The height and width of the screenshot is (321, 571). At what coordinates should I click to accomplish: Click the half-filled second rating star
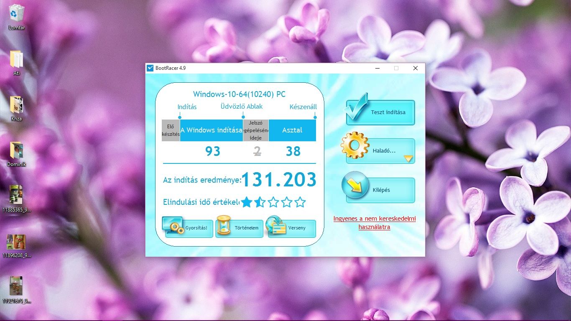coord(260,203)
